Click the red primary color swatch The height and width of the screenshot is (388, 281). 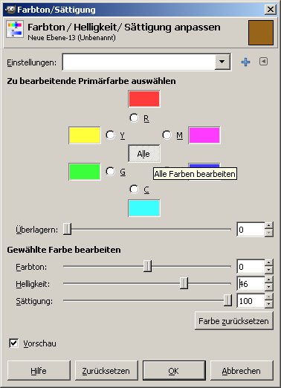click(x=144, y=99)
